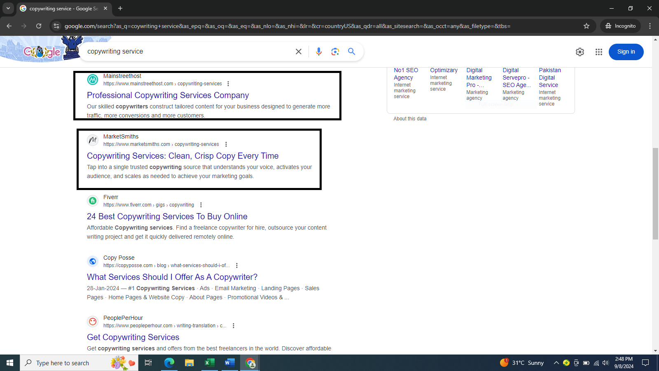
Task: Click Copy Posse globe favicon
Action: click(93, 261)
